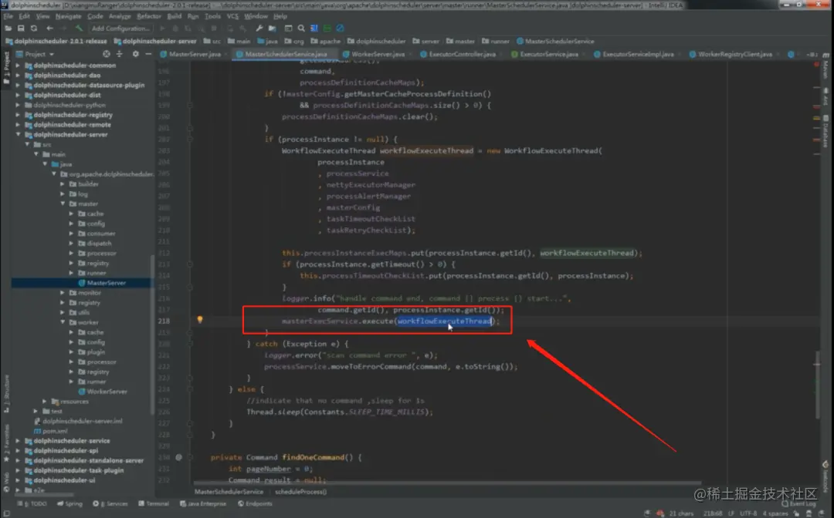
Task: Open the Services tool window
Action: pos(110,503)
